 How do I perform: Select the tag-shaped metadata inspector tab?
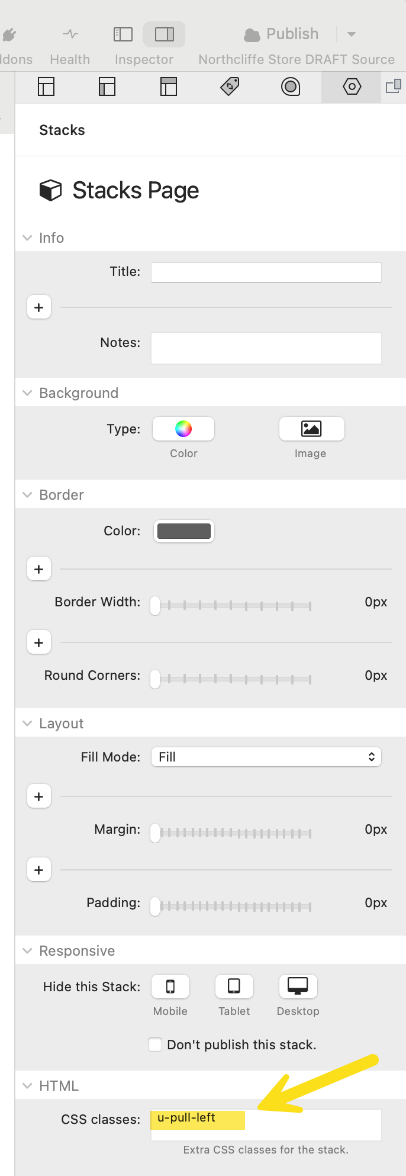pos(230,87)
